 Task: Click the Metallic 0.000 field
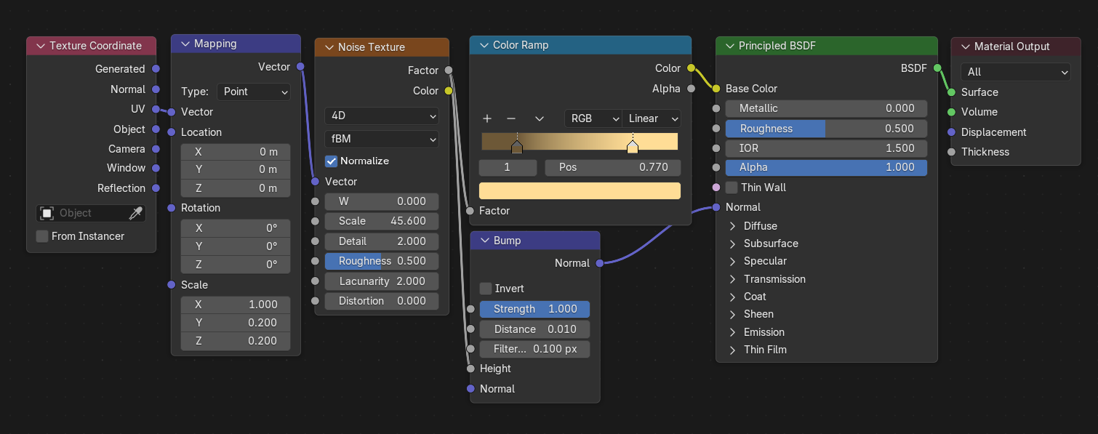pos(826,108)
